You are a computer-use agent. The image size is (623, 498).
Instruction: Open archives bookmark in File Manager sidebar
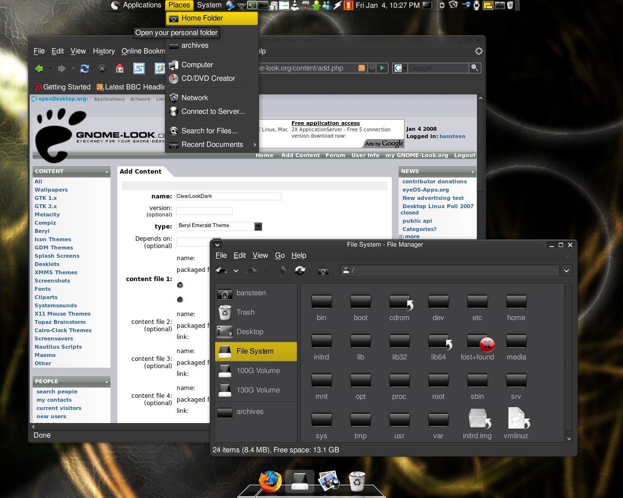tap(256, 411)
